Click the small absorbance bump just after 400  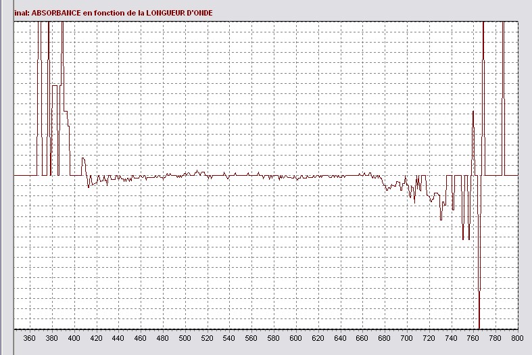tap(83, 160)
